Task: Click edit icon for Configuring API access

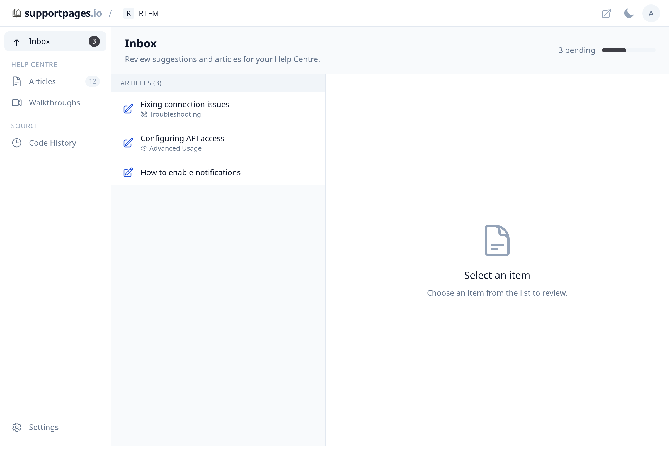Action: [x=128, y=143]
